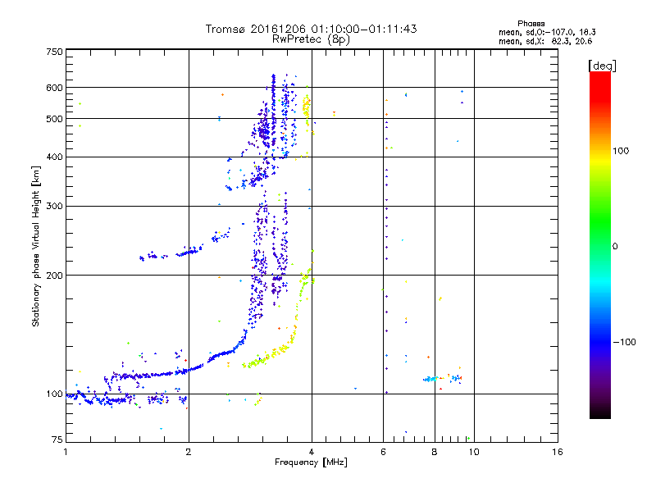Click the y-axis label "300"
The width and height of the screenshot is (656, 492).
(x=54, y=207)
